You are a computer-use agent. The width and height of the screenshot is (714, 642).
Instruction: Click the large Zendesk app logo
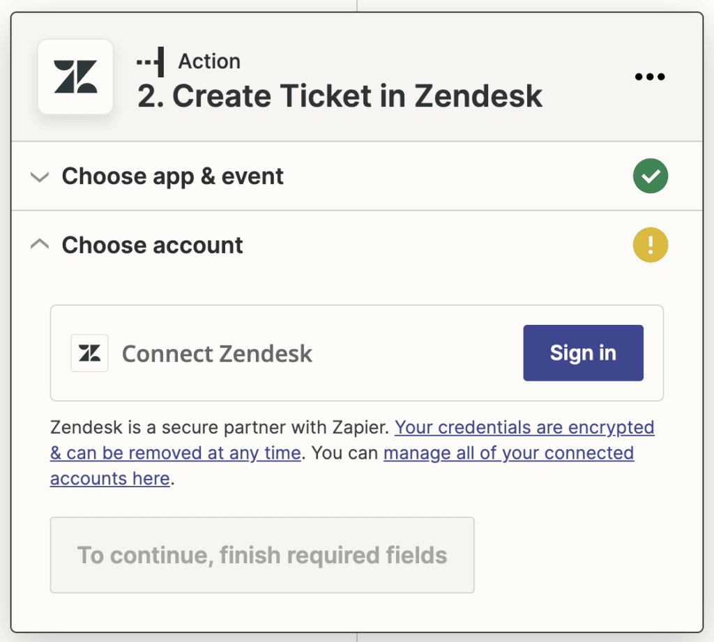[75, 77]
